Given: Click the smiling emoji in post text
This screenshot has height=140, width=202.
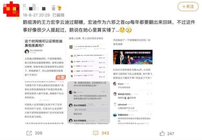Looking at the screenshot, I should coord(122,30).
